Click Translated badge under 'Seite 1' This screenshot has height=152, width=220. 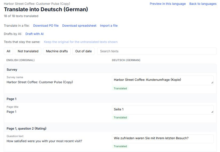point(120,117)
